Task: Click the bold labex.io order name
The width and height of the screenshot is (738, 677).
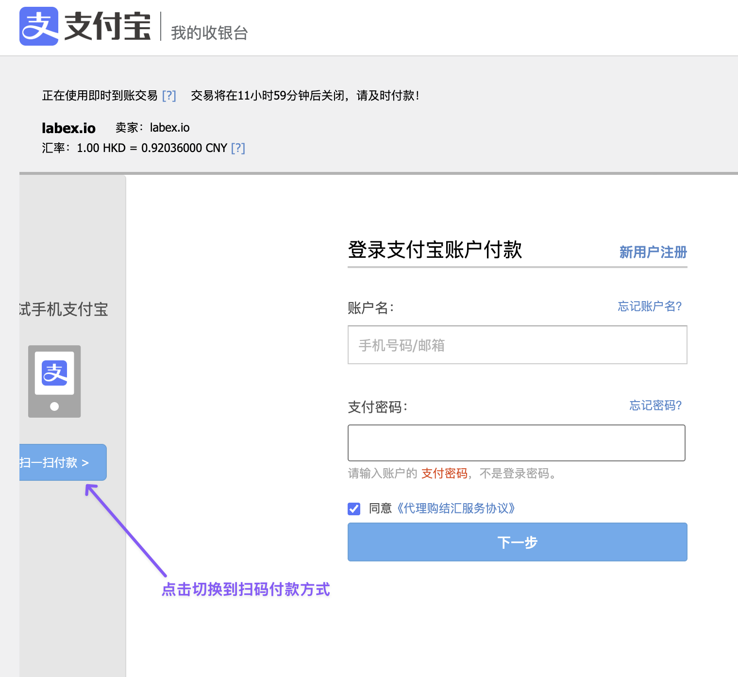Action: pos(68,128)
